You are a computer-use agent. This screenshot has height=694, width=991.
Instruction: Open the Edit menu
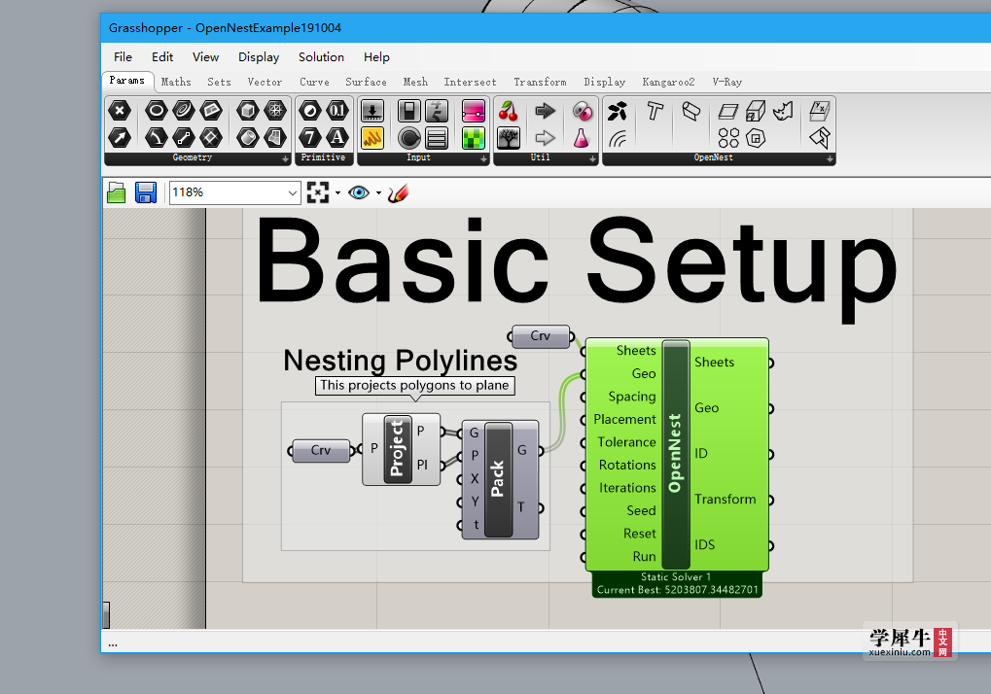[x=161, y=56]
